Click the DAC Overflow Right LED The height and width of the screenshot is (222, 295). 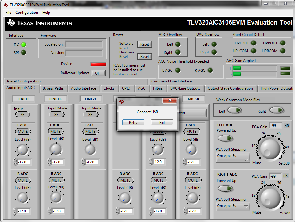pos(214,52)
